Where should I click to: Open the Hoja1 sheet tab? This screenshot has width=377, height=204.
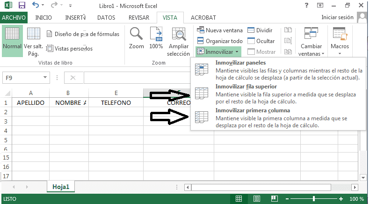coord(61,187)
